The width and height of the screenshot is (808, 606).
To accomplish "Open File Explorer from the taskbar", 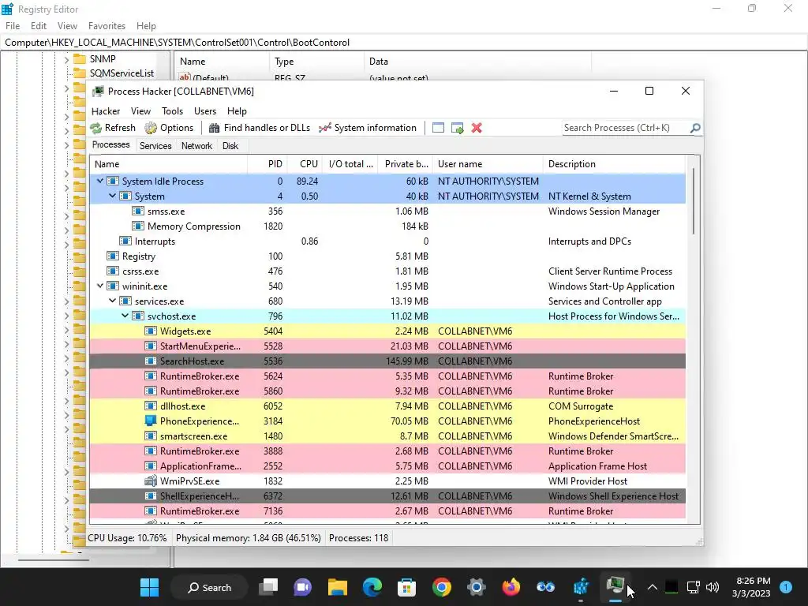I will coord(338,587).
